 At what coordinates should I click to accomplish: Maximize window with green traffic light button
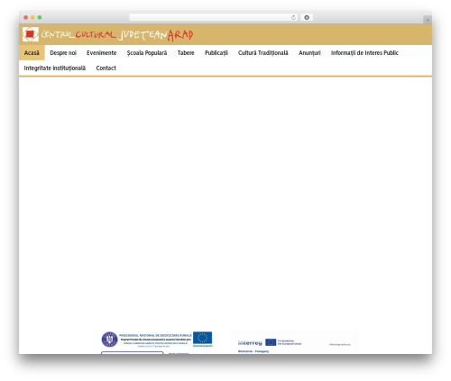pyautogui.click(x=40, y=17)
